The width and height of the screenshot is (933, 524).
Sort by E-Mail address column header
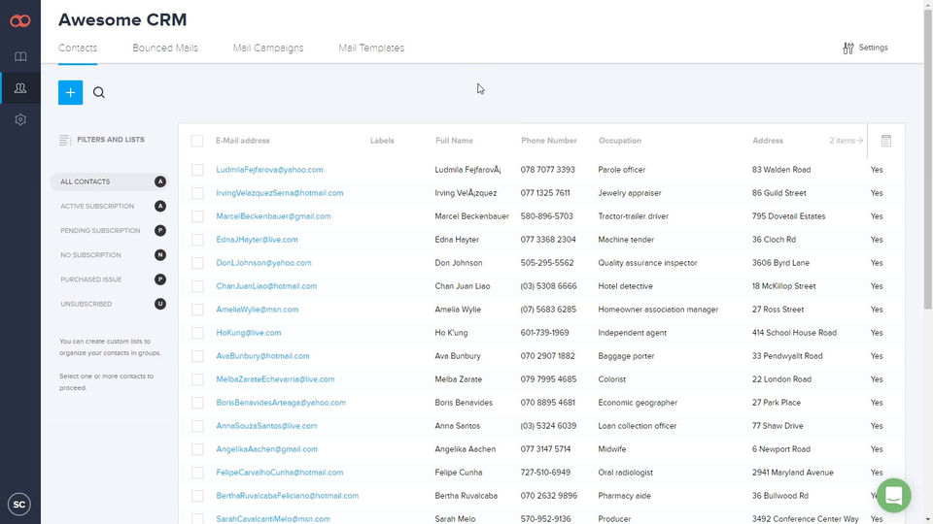tap(243, 141)
